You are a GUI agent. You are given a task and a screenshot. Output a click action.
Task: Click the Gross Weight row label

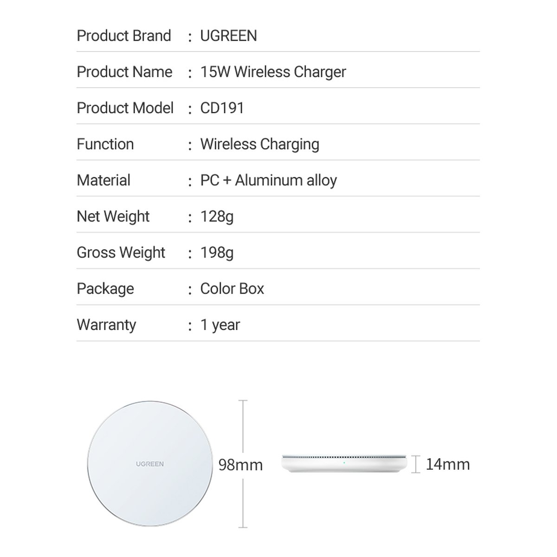[x=121, y=253]
